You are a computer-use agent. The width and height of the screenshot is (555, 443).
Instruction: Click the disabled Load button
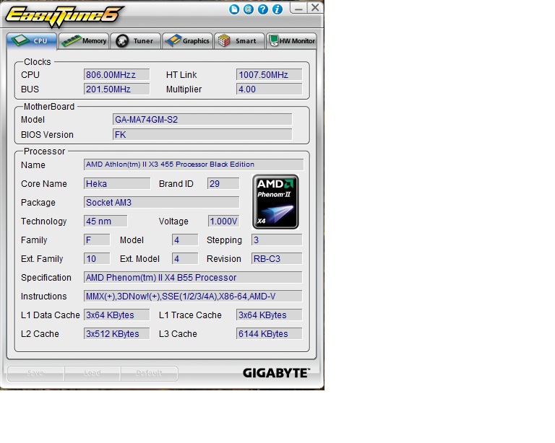(92, 374)
